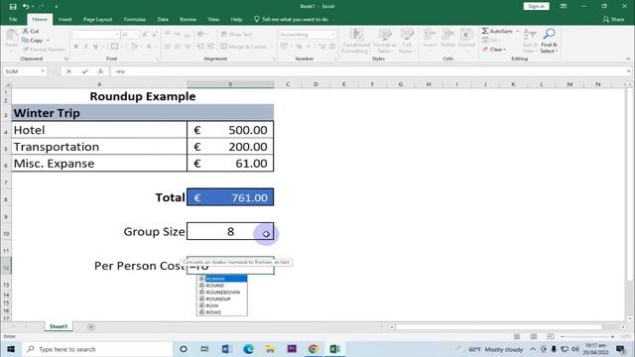Click the Format cells icon
This screenshot has height=357, width=635.
tap(466, 35)
